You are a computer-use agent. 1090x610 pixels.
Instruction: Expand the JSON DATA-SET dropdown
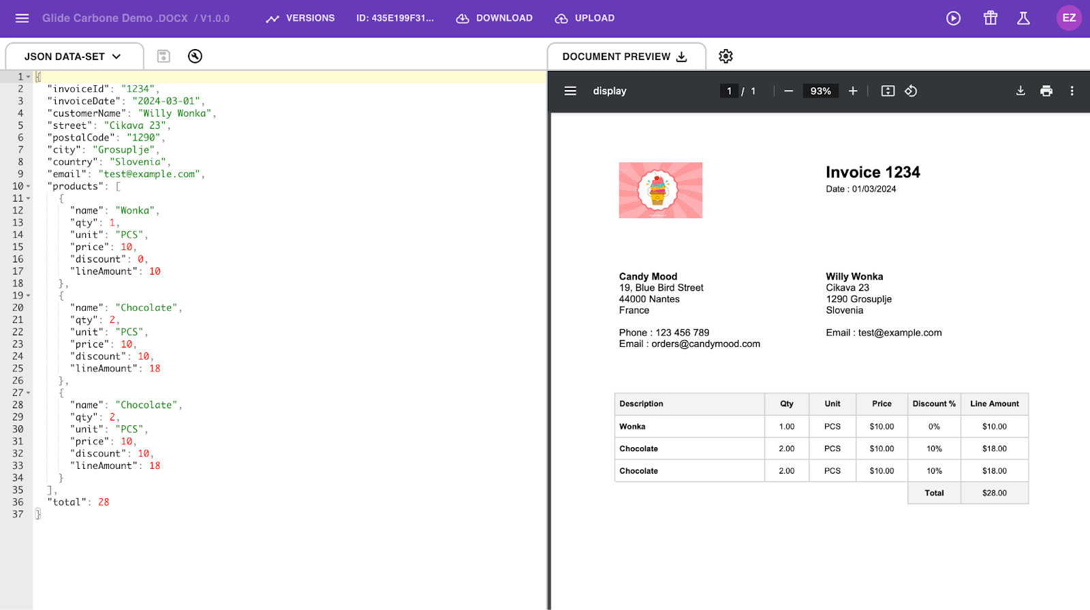(x=74, y=57)
